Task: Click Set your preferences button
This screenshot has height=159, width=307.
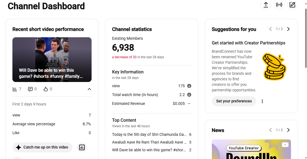Action: pyautogui.click(x=234, y=101)
